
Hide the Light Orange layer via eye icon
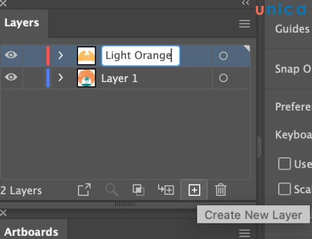[x=11, y=55]
